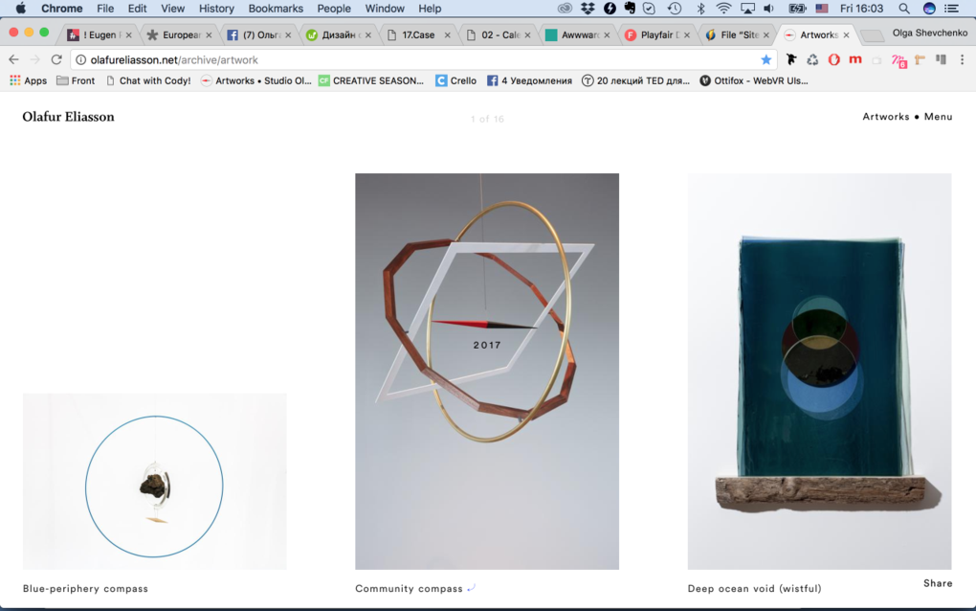Click the tan paint roller extension icon

[x=920, y=59]
